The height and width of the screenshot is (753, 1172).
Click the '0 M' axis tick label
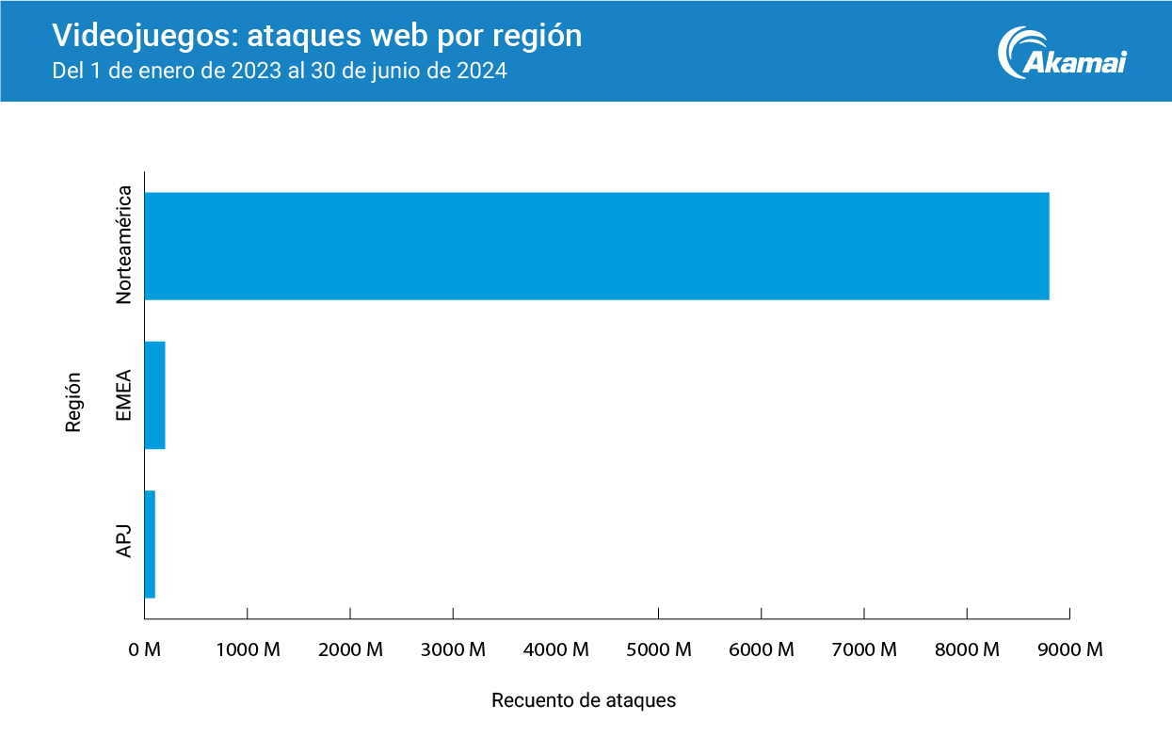click(145, 649)
